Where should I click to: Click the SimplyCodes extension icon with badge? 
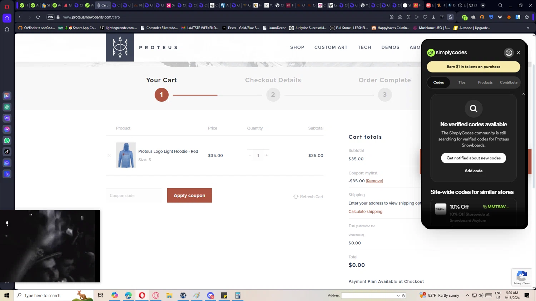click(x=465, y=17)
